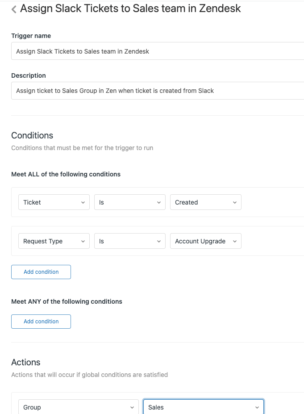Viewport: 304px width, 414px height.
Task: Open the Sales group value dropdown
Action: coord(204,407)
